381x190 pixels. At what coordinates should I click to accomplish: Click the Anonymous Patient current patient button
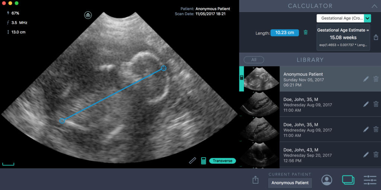290,183
